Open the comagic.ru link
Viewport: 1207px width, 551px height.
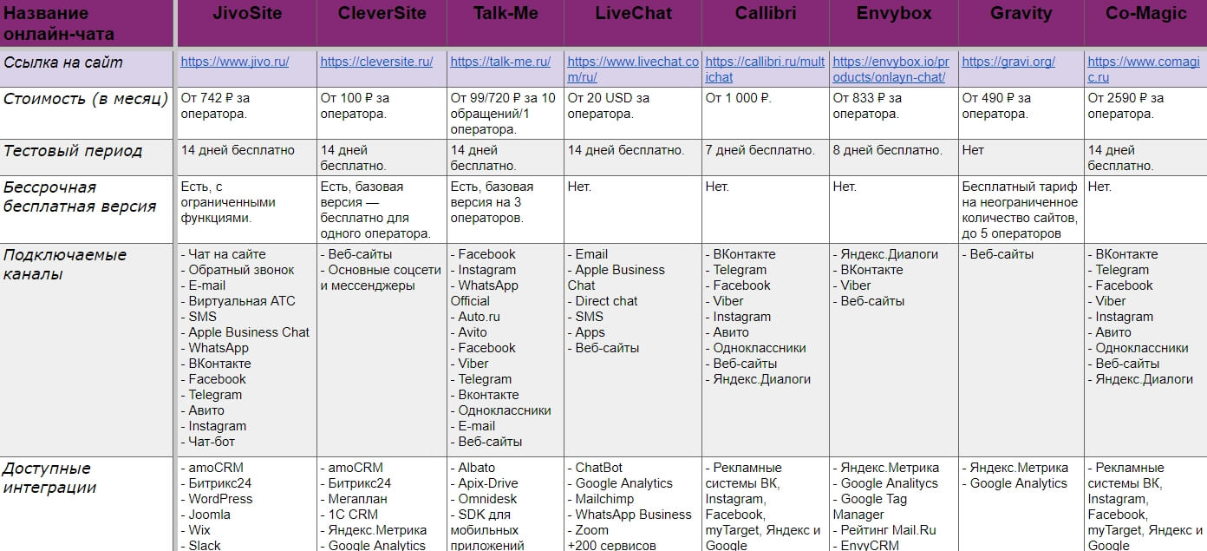(x=1144, y=69)
